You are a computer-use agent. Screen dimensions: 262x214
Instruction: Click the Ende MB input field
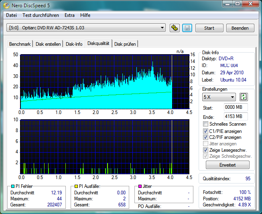236,116
